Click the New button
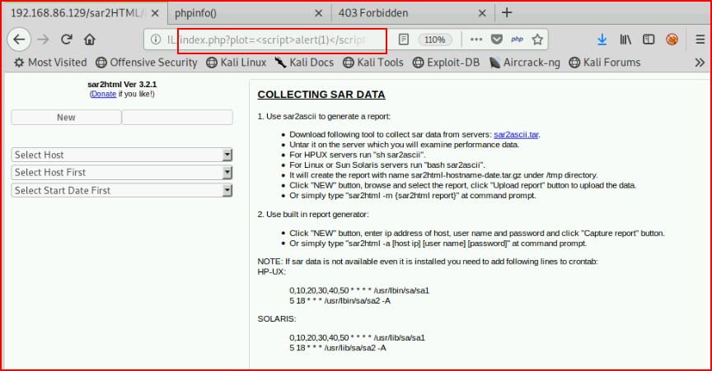Screen dimensions: 712x371 click(x=66, y=118)
